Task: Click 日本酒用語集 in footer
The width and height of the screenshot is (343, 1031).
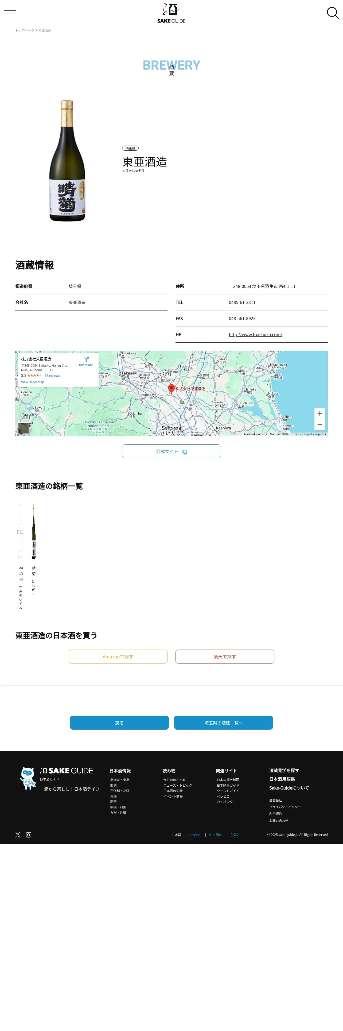Action: [282, 779]
